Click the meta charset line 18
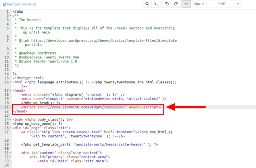This screenshot has width=256, height=168. click(73, 95)
